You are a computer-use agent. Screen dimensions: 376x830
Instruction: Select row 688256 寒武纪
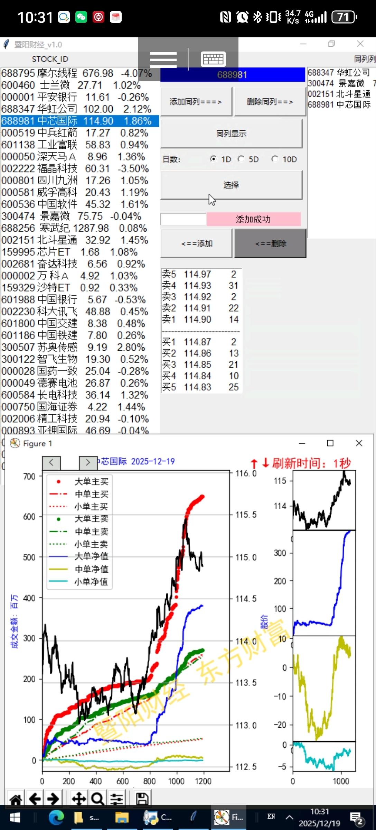79,228
